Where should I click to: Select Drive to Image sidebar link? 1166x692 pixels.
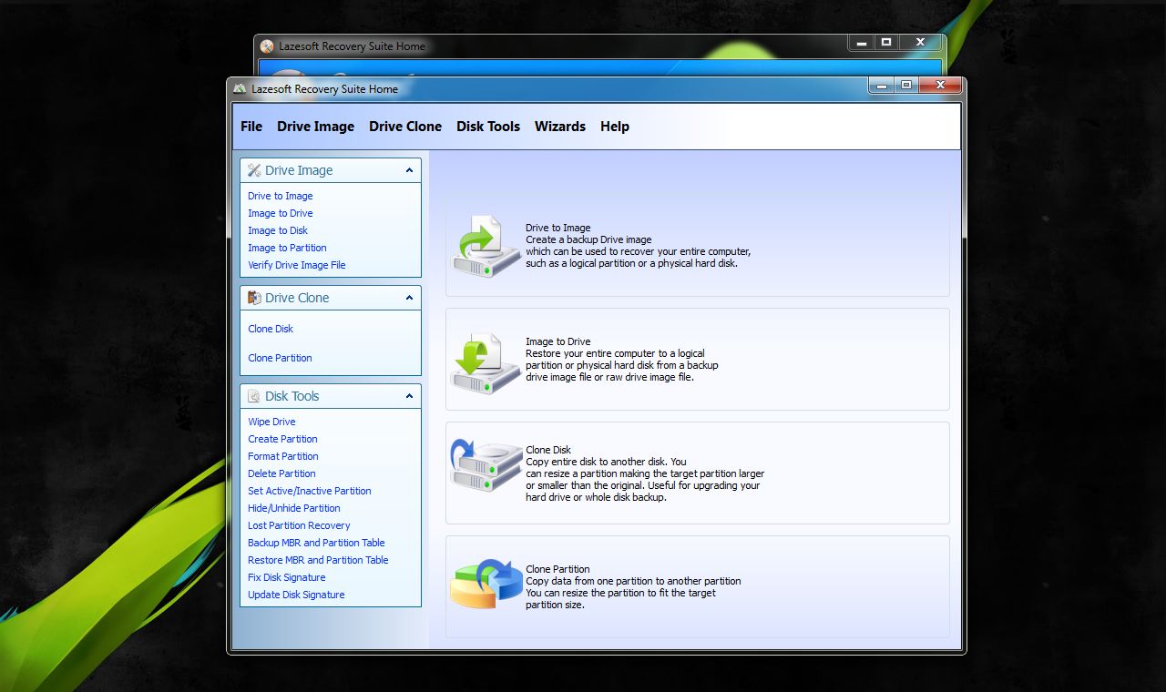click(x=281, y=196)
